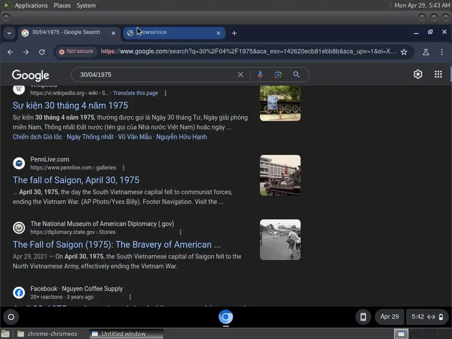The width and height of the screenshot is (452, 339).
Task: Open the Chrome Labs flask icon
Action: (426, 52)
